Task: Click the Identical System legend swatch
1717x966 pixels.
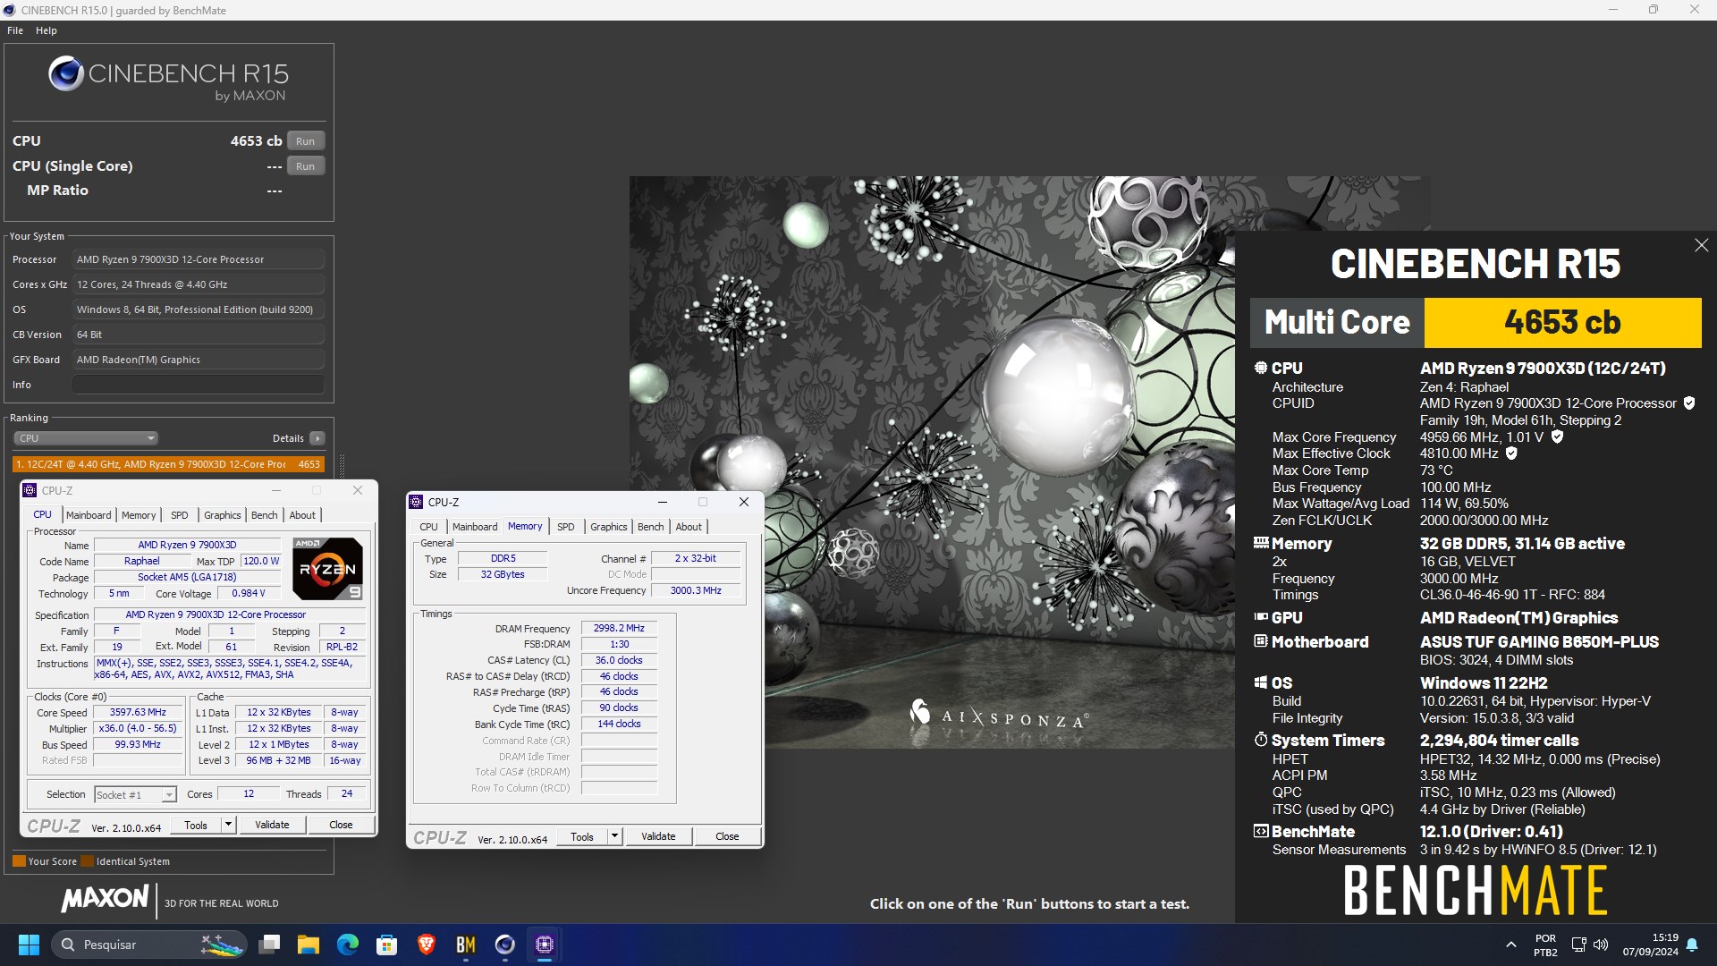Action: pos(87,861)
